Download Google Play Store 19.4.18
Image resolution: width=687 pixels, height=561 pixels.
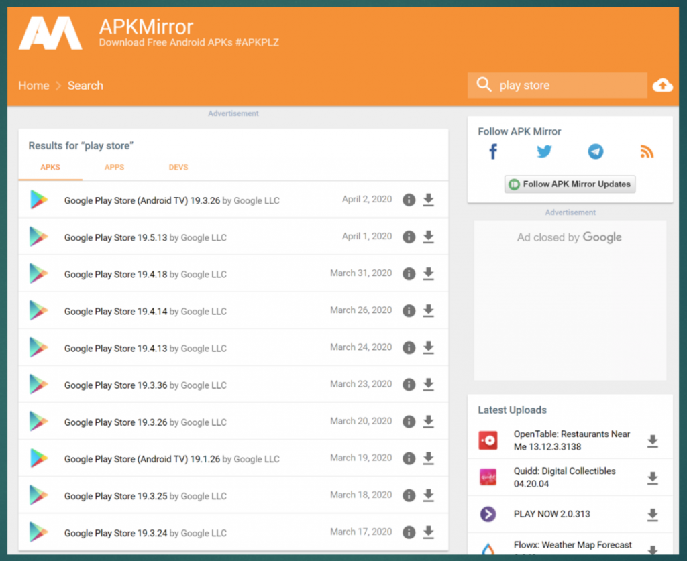click(x=429, y=274)
